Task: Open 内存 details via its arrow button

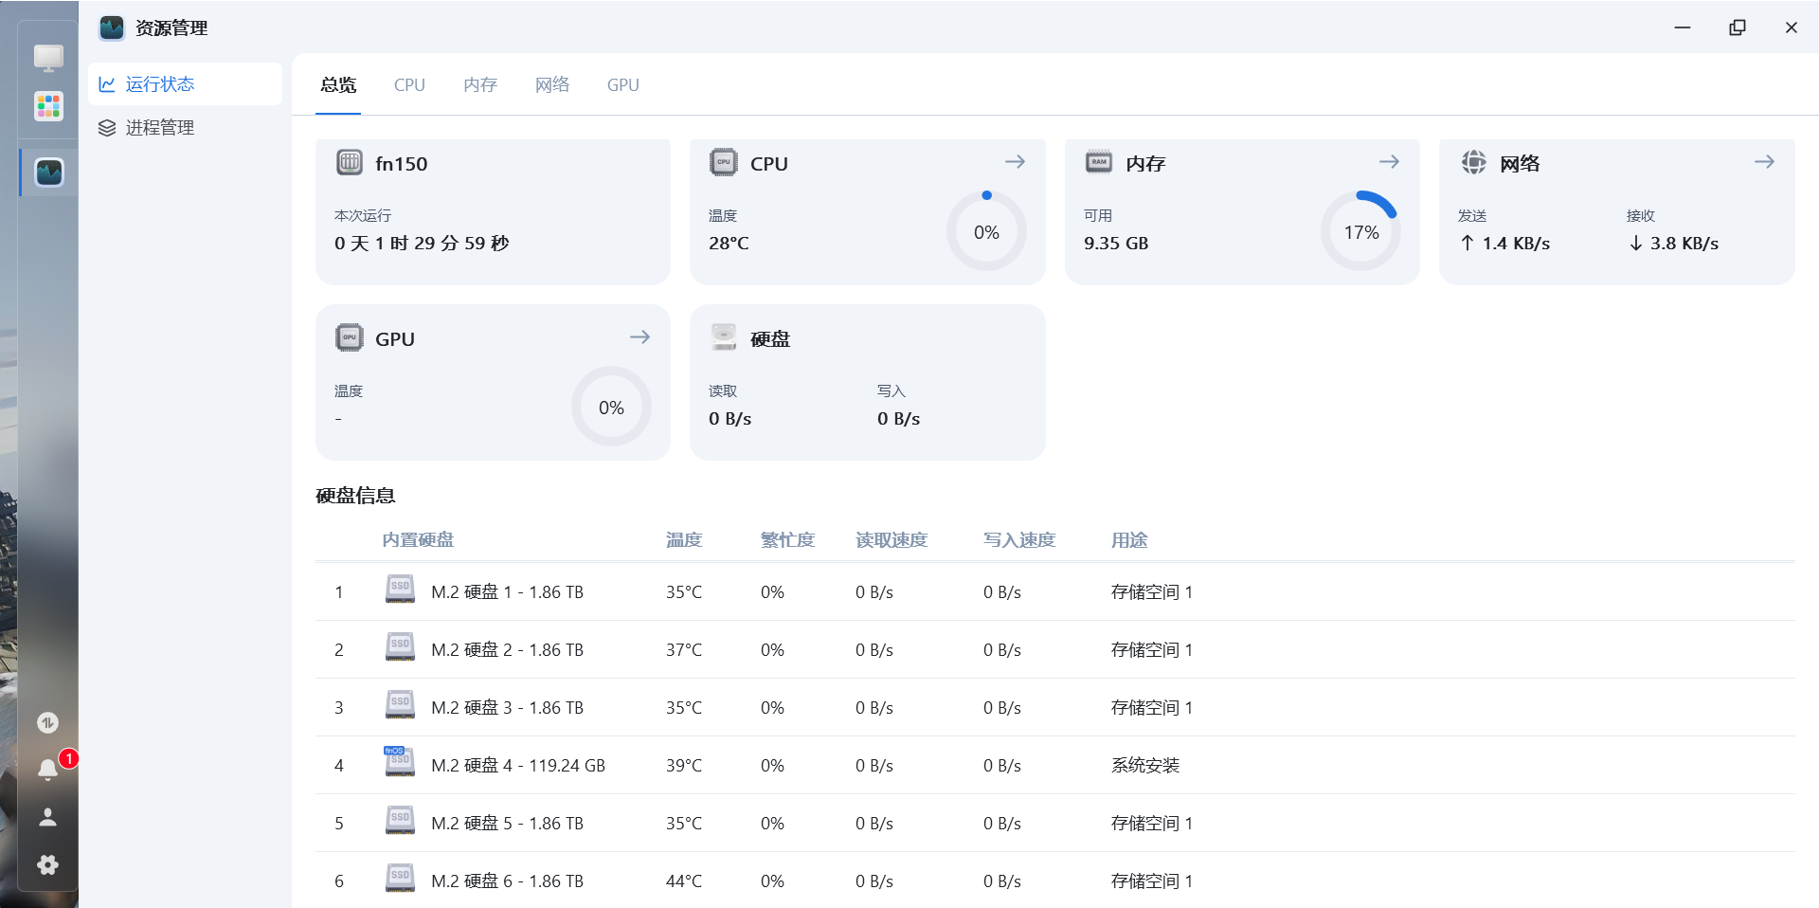Action: pos(1389,161)
